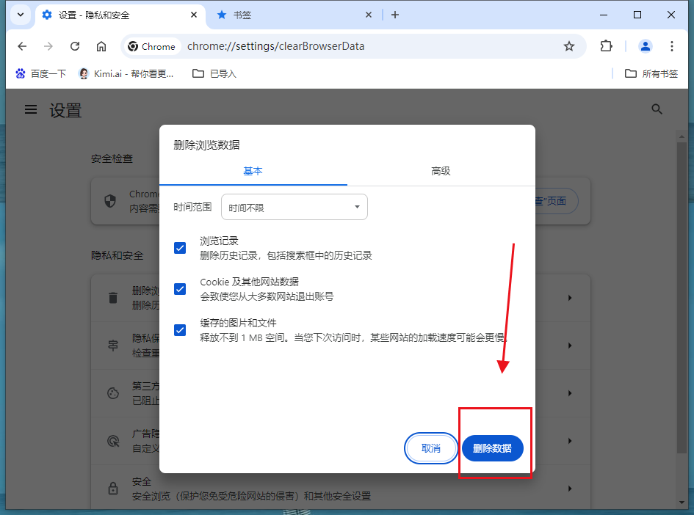
Task: Uncheck the 浏览记录 checkbox
Action: (180, 248)
